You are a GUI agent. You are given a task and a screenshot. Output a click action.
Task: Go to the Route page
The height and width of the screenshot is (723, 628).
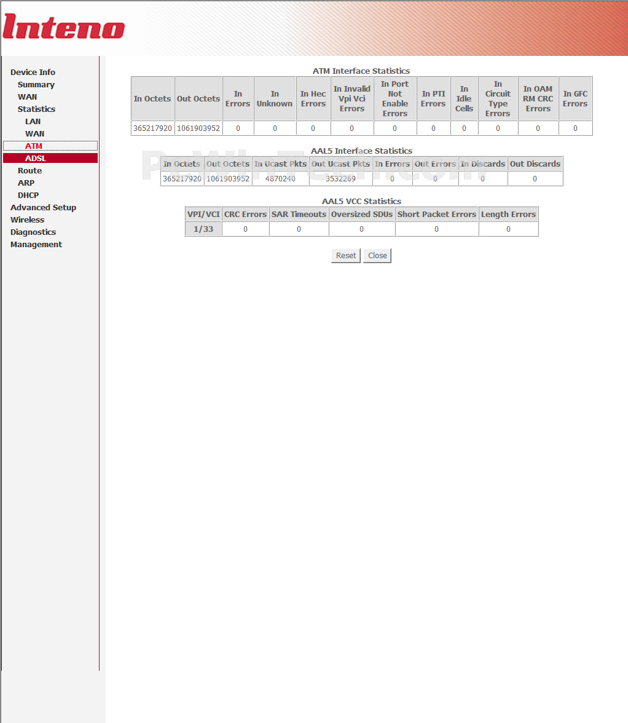pos(29,171)
